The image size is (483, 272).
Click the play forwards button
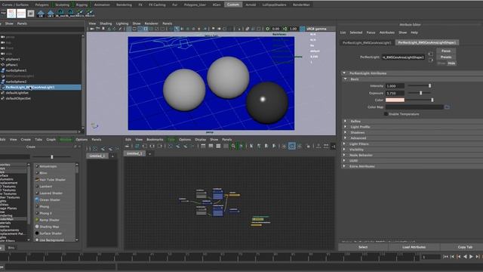[471, 257]
